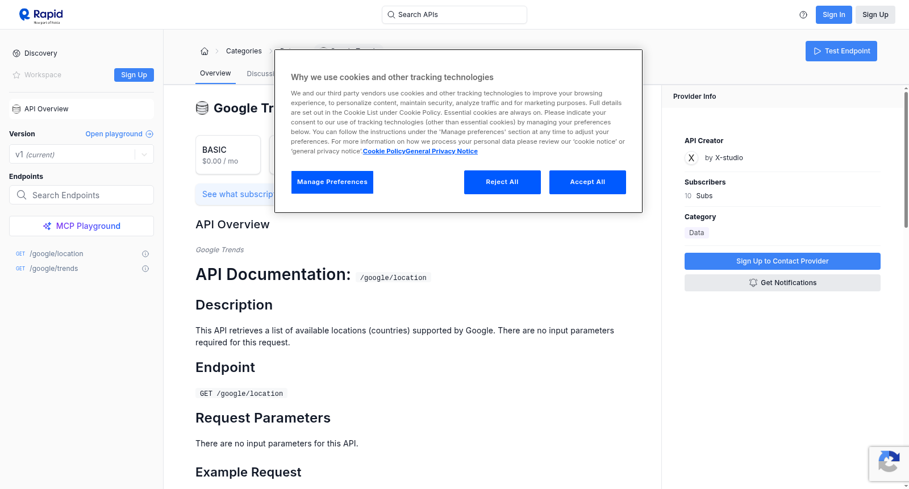
Task: Switch to the Overview tab
Action: tap(215, 73)
